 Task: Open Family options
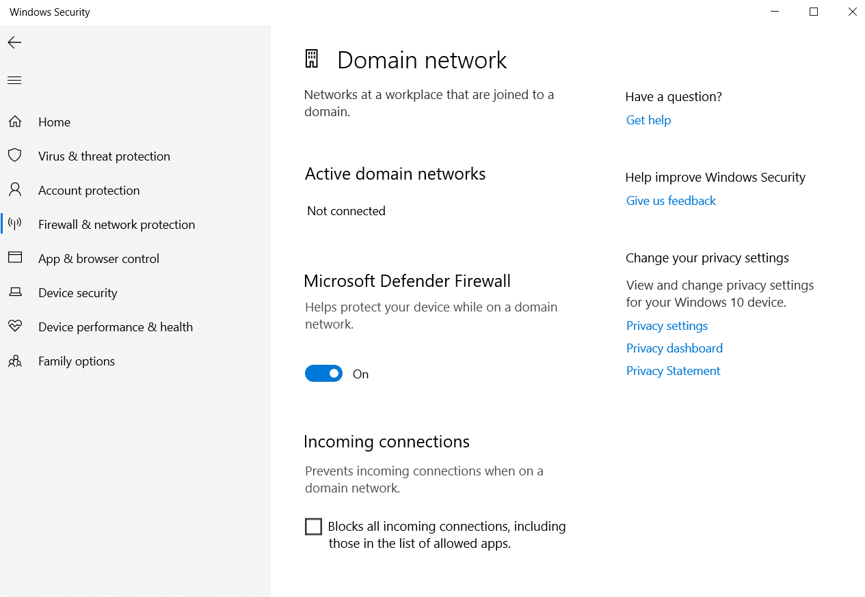pos(76,361)
